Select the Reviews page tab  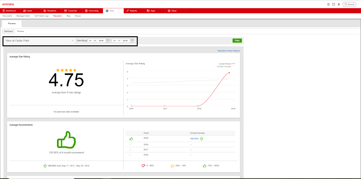click(x=12, y=23)
